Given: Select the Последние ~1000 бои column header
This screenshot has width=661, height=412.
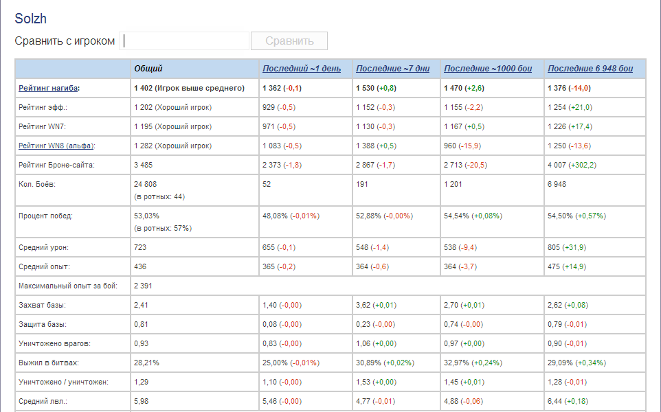Looking at the screenshot, I should (x=489, y=69).
